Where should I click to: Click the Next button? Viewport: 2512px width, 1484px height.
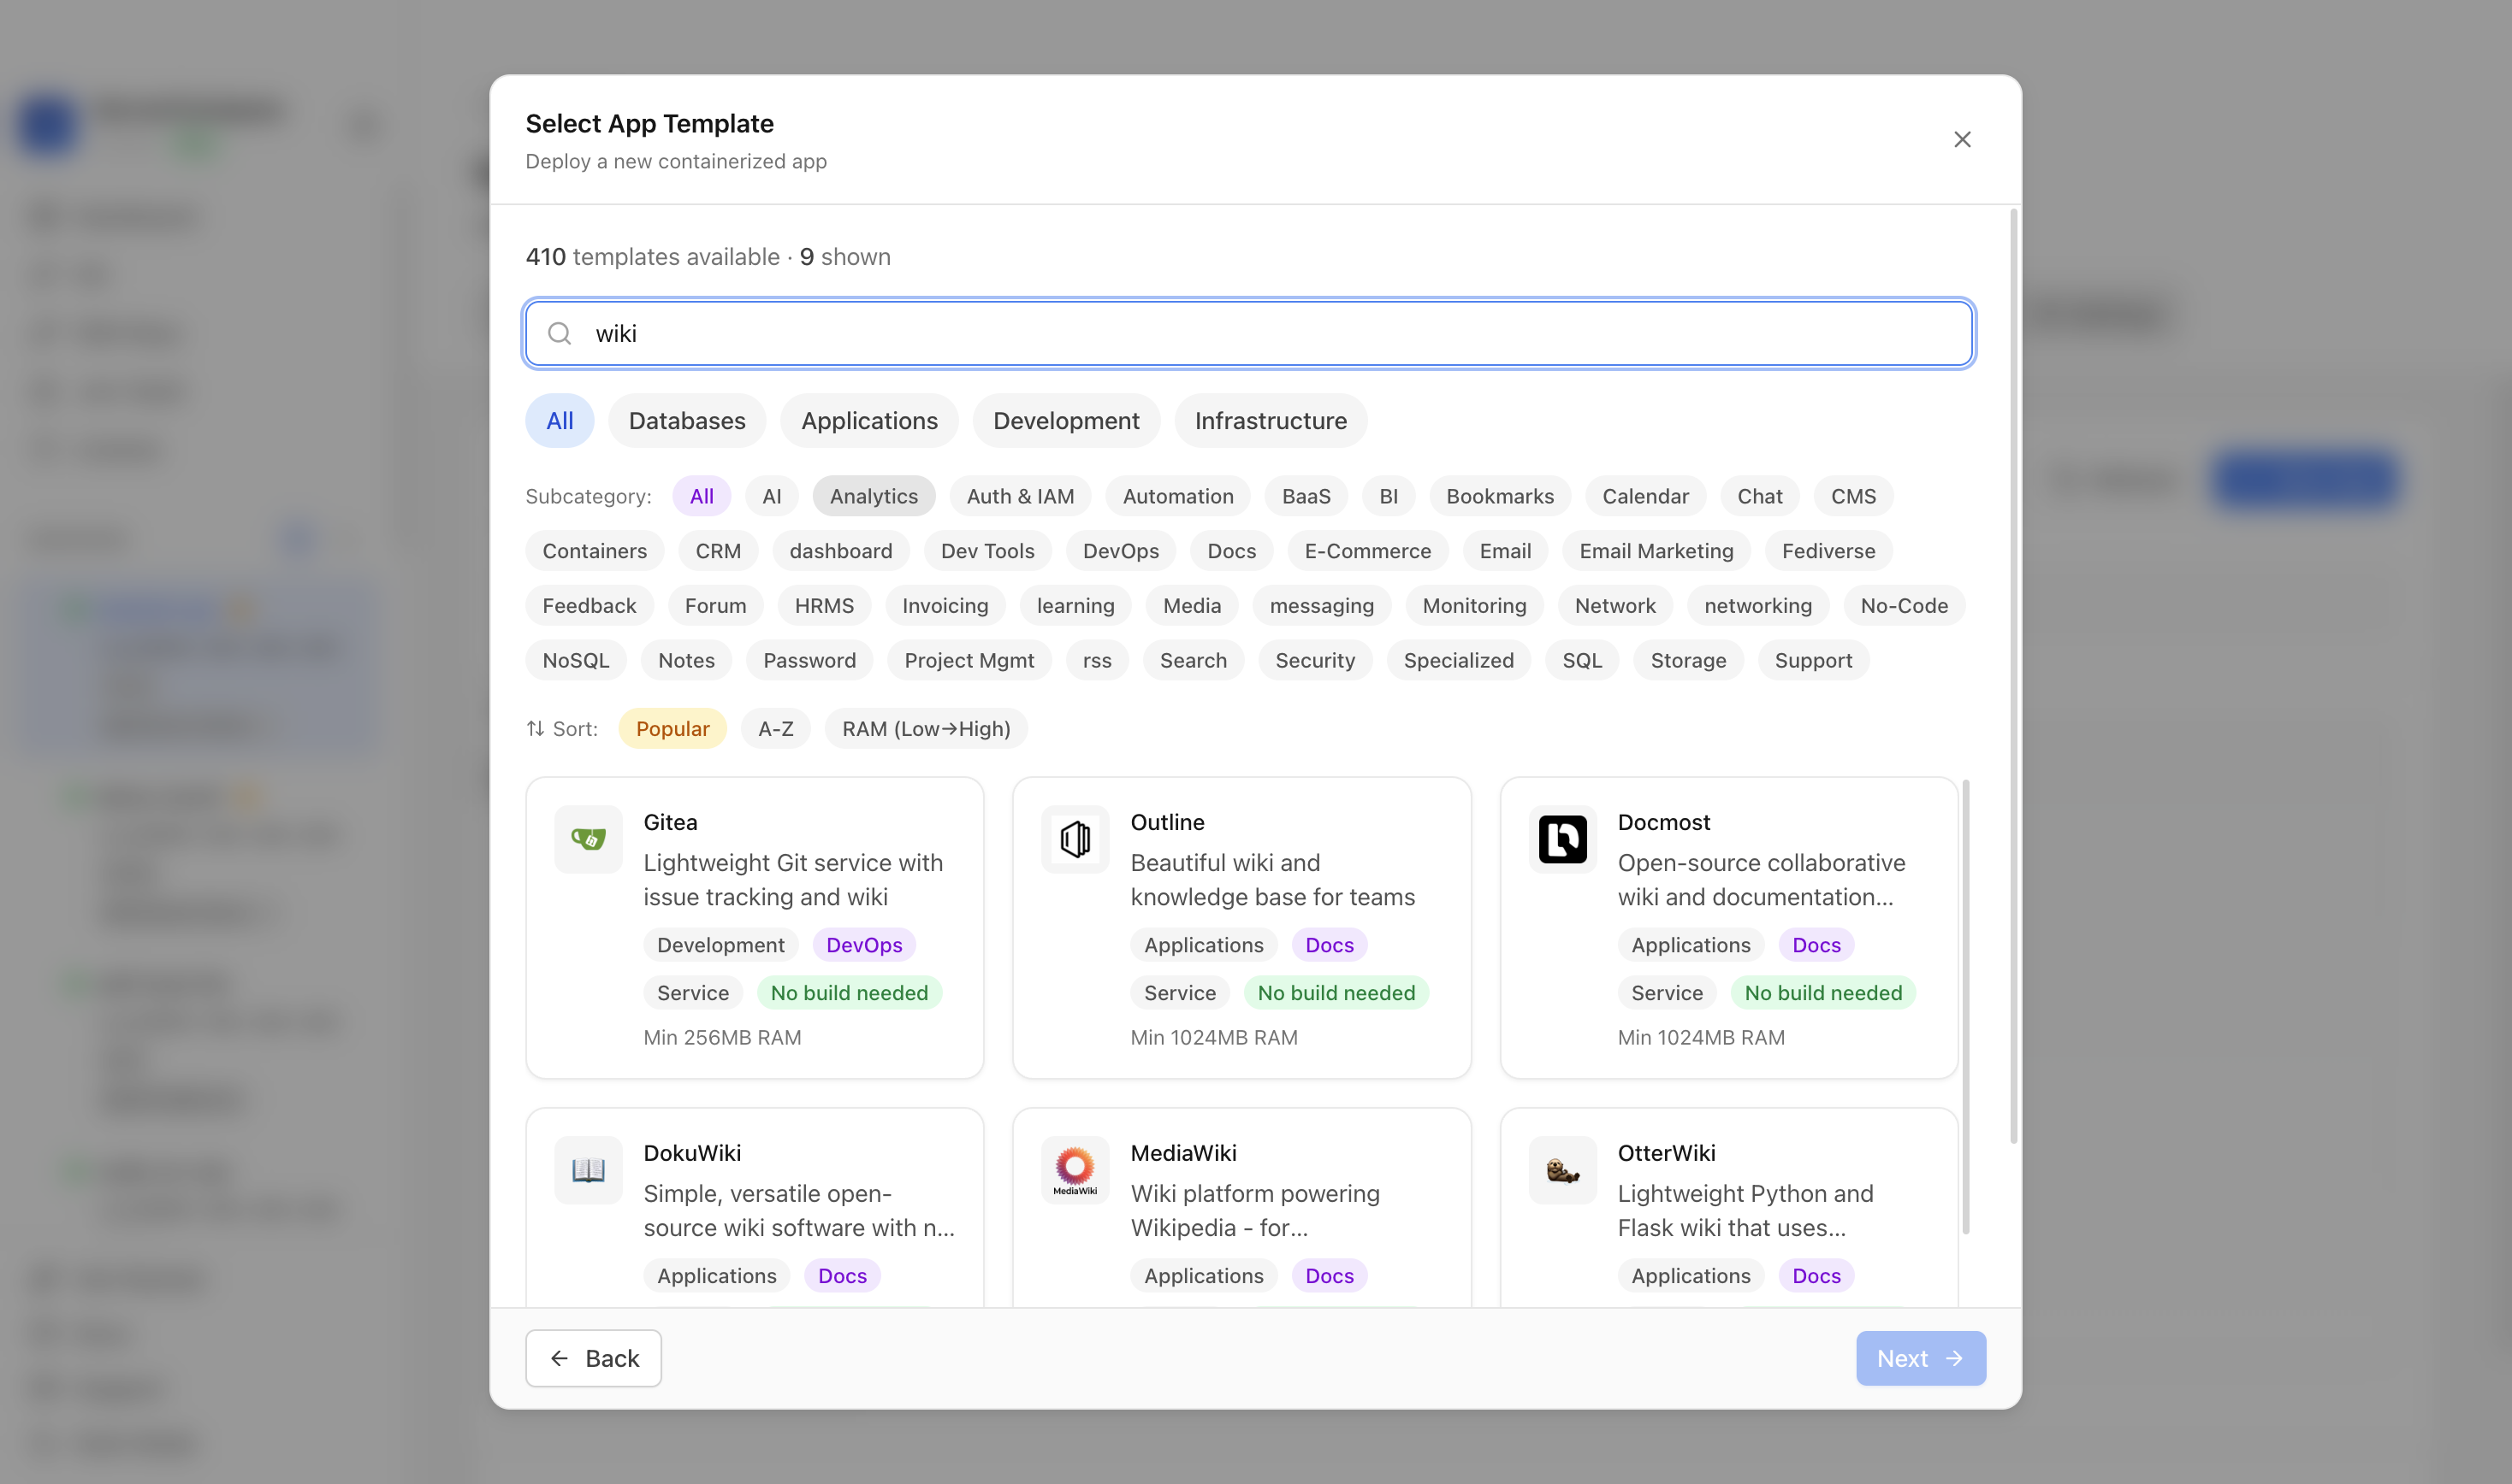coord(1921,1358)
